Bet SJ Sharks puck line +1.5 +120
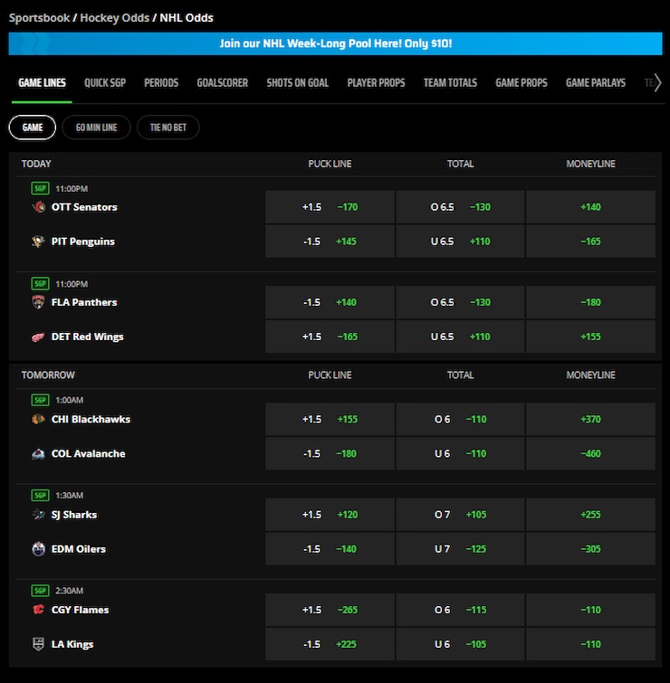Image resolution: width=670 pixels, height=683 pixels. (330, 515)
